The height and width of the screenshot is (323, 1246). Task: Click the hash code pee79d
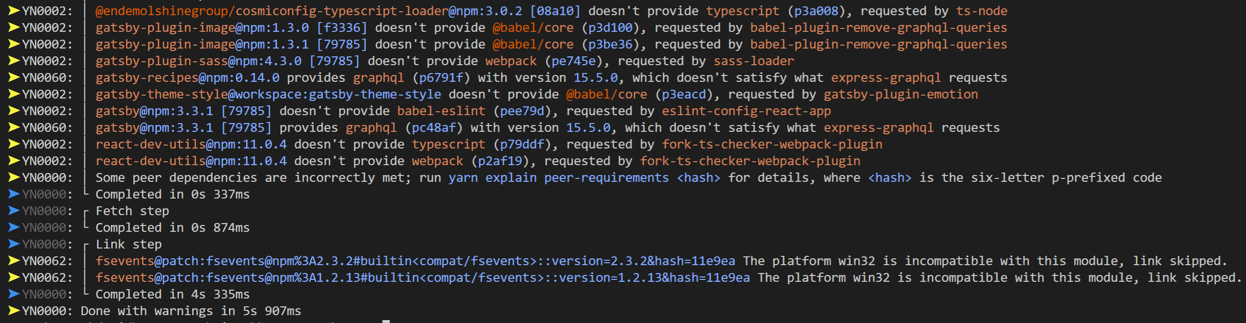click(x=523, y=111)
